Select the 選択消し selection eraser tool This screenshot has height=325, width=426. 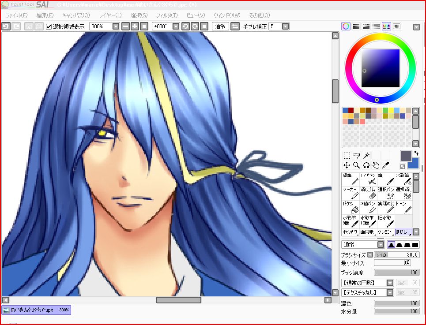coord(403,193)
